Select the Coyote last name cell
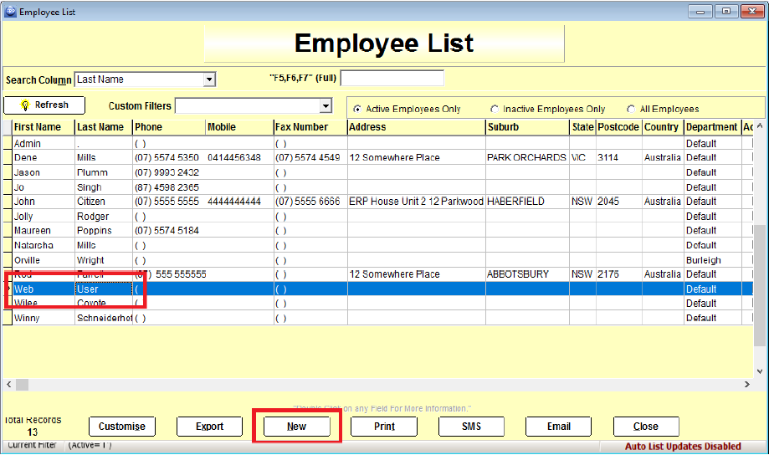This screenshot has height=455, width=769. (104, 303)
